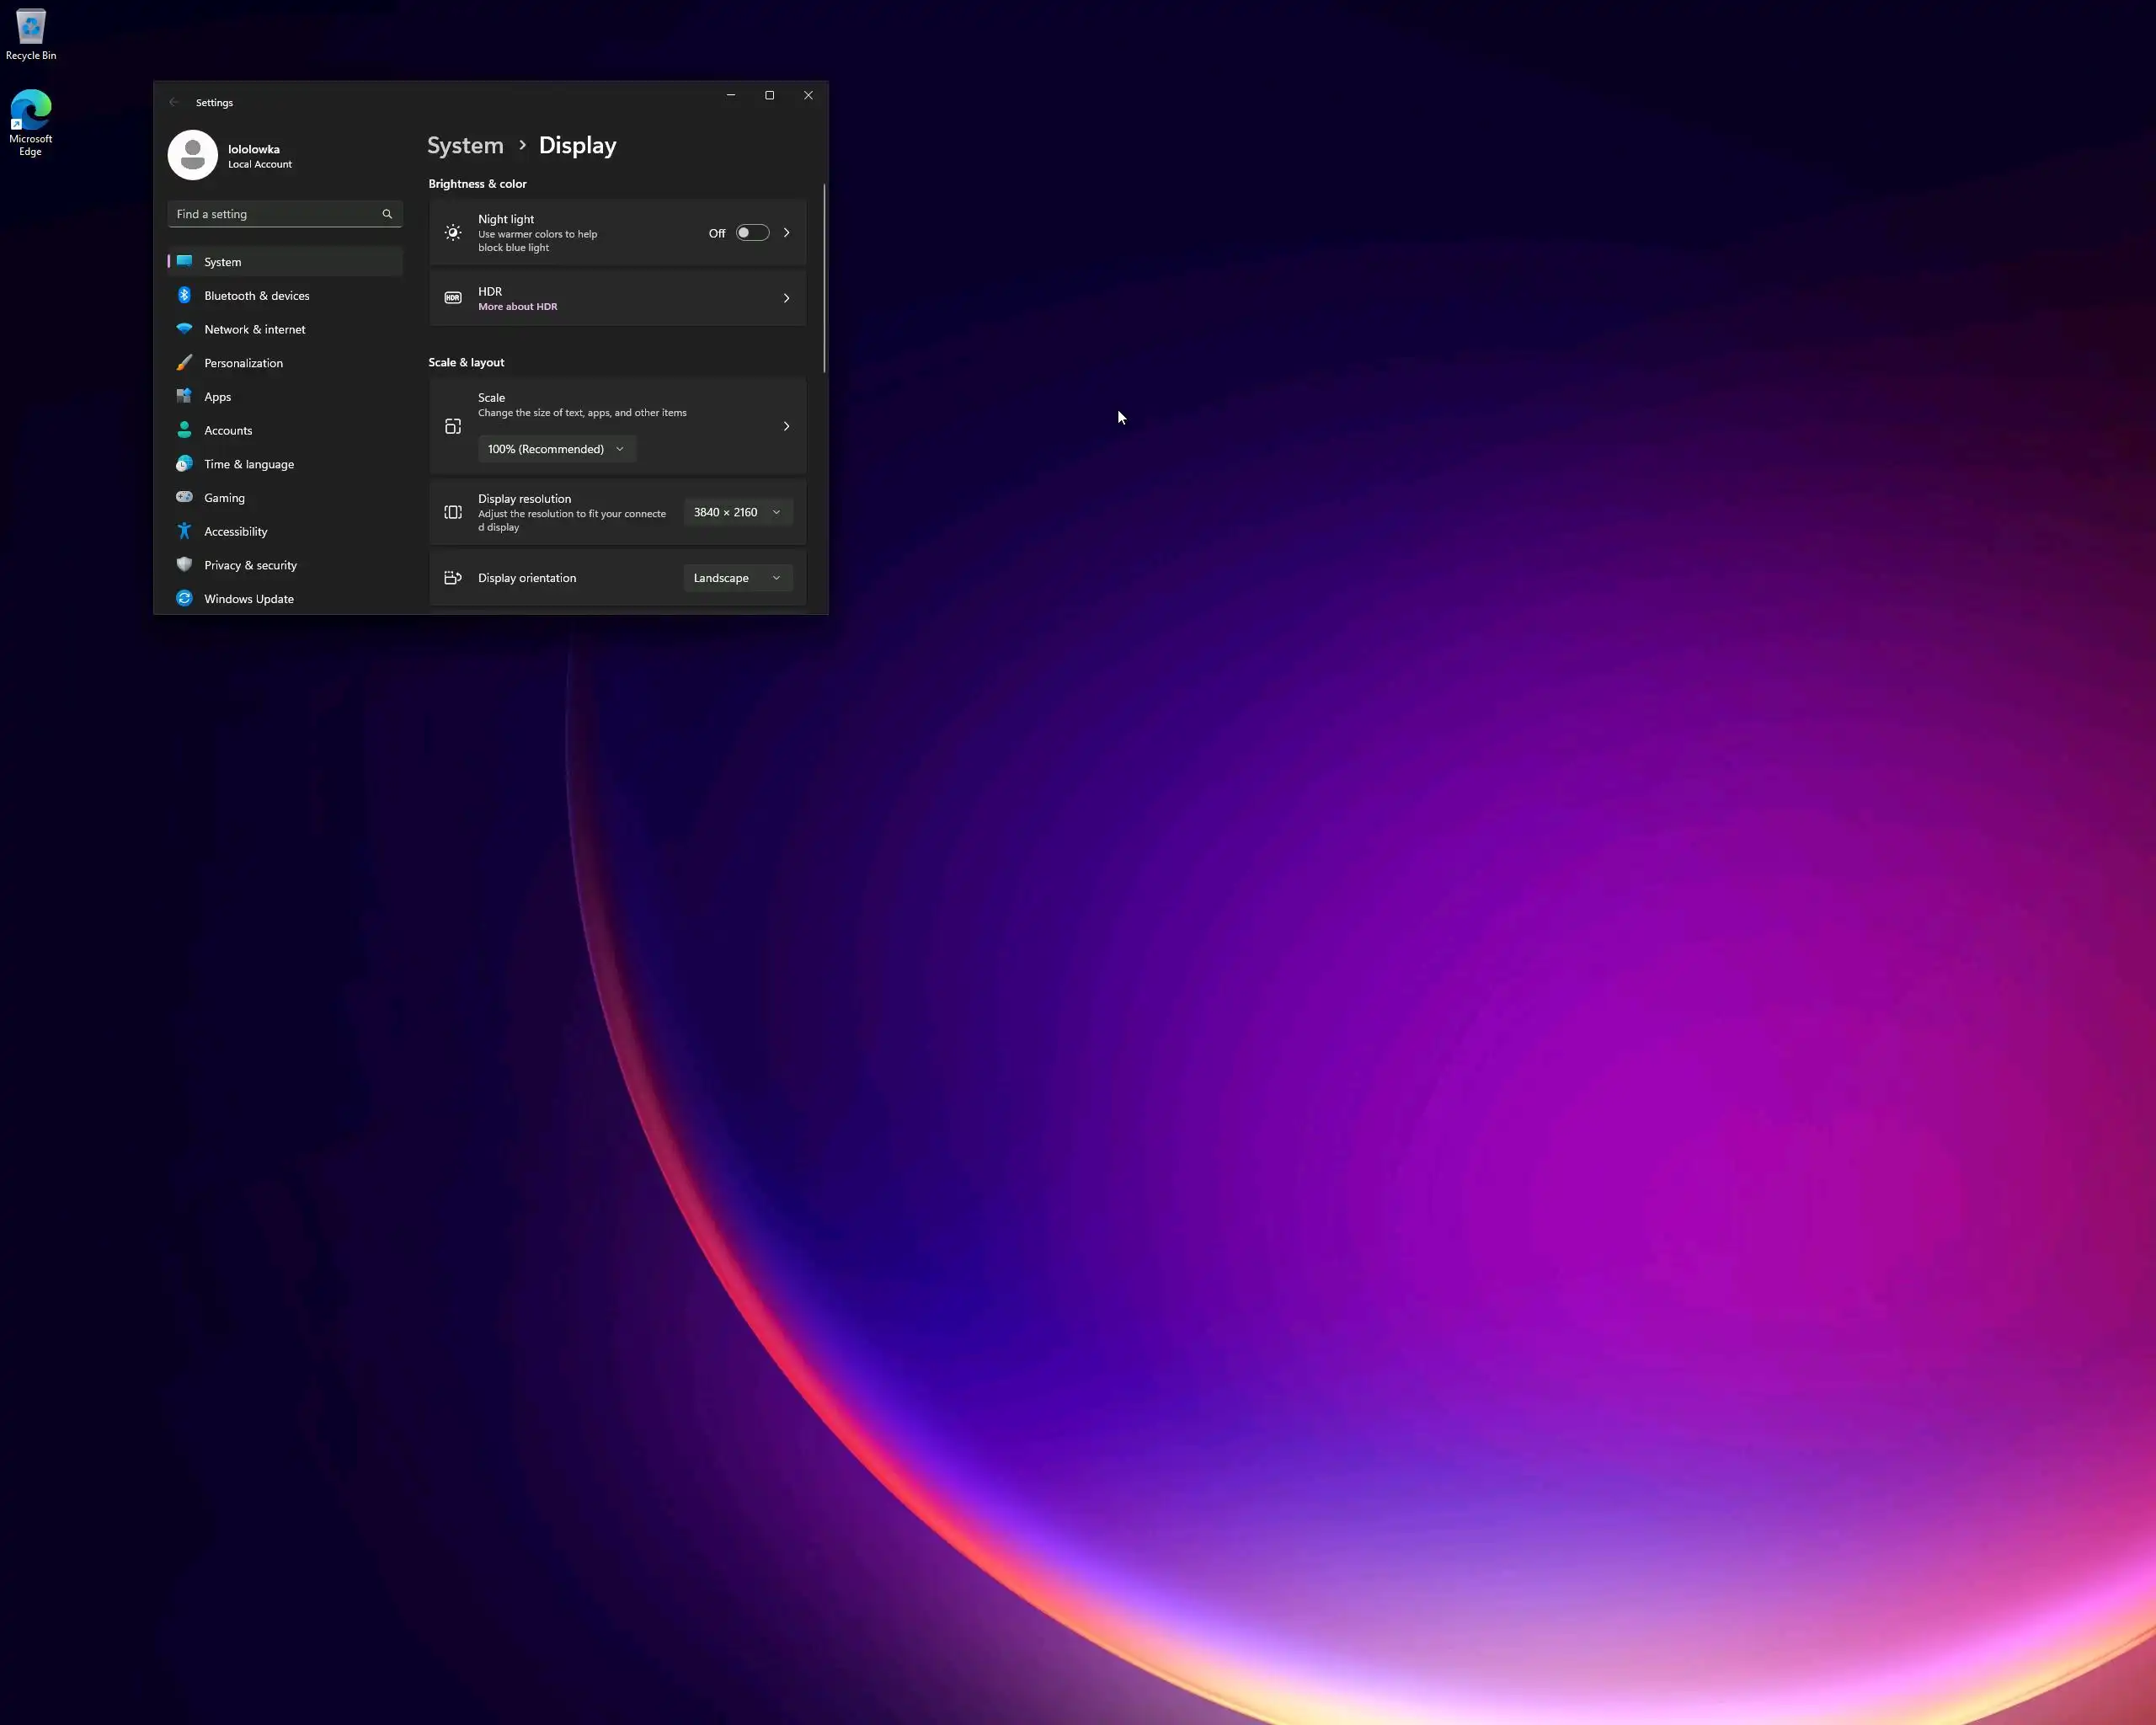The image size is (2156, 1725).
Task: Click the search magnifier icon
Action: coord(387,214)
